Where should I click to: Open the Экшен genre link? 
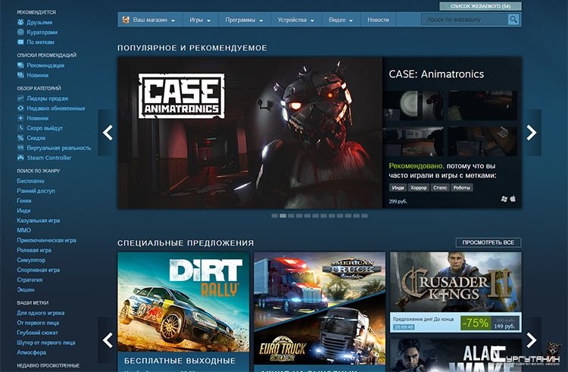click(x=25, y=289)
